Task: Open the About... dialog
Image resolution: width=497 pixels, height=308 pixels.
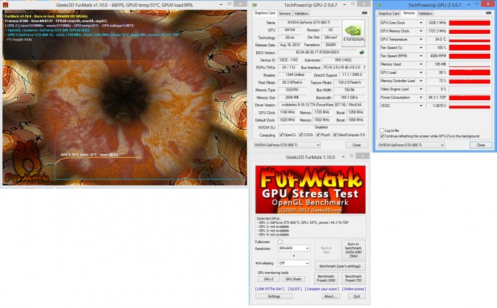Action: tap(330, 296)
